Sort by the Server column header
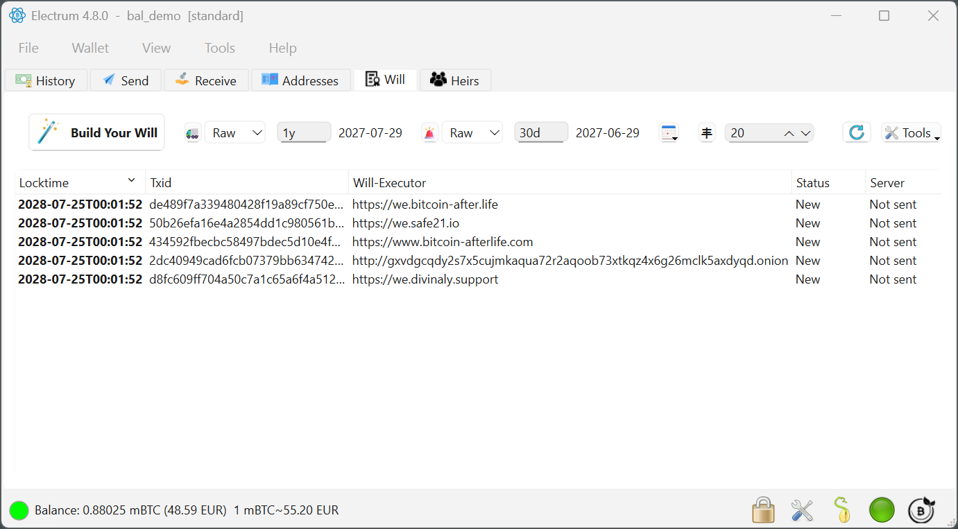 pyautogui.click(x=903, y=183)
